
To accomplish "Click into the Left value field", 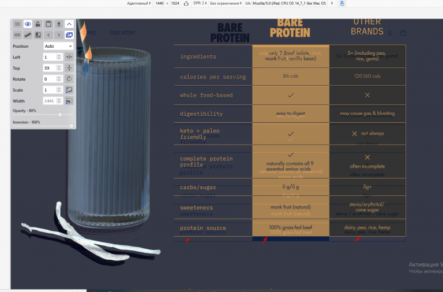I will tap(50, 57).
